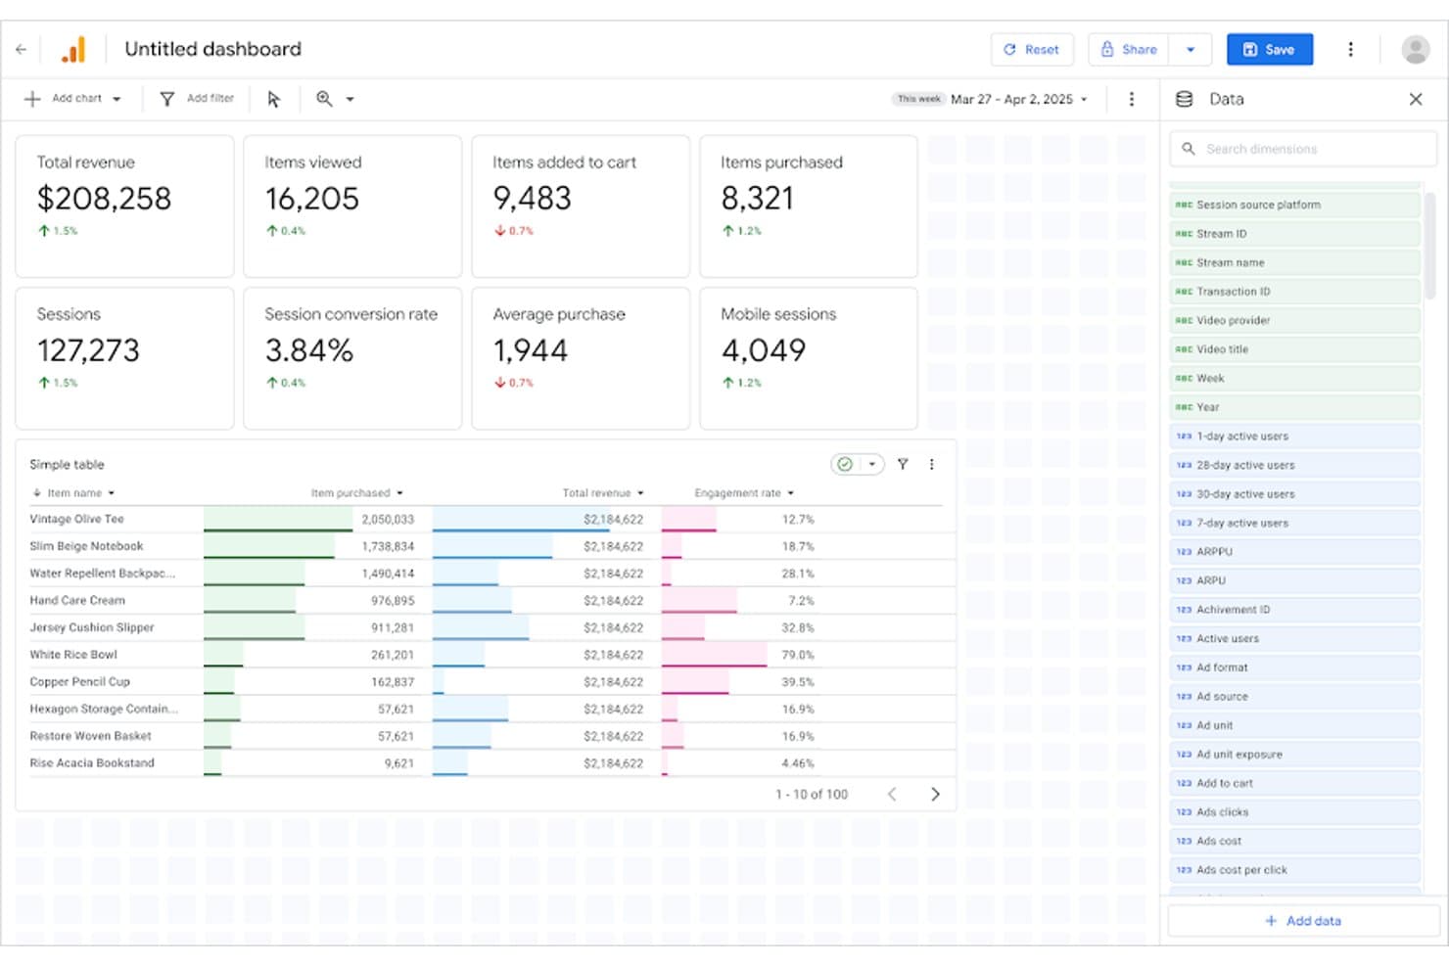Select the 7-day active users metric
Screen dimensions: 1449x966
1295,523
